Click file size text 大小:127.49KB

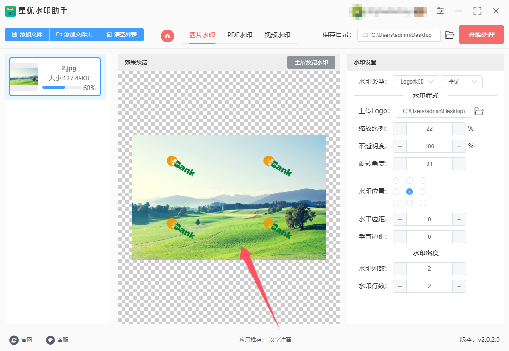[69, 78]
